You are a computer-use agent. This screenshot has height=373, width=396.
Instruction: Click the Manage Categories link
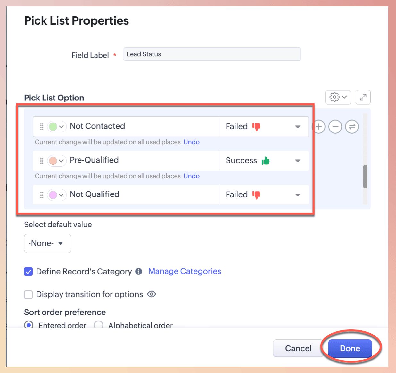tap(185, 271)
